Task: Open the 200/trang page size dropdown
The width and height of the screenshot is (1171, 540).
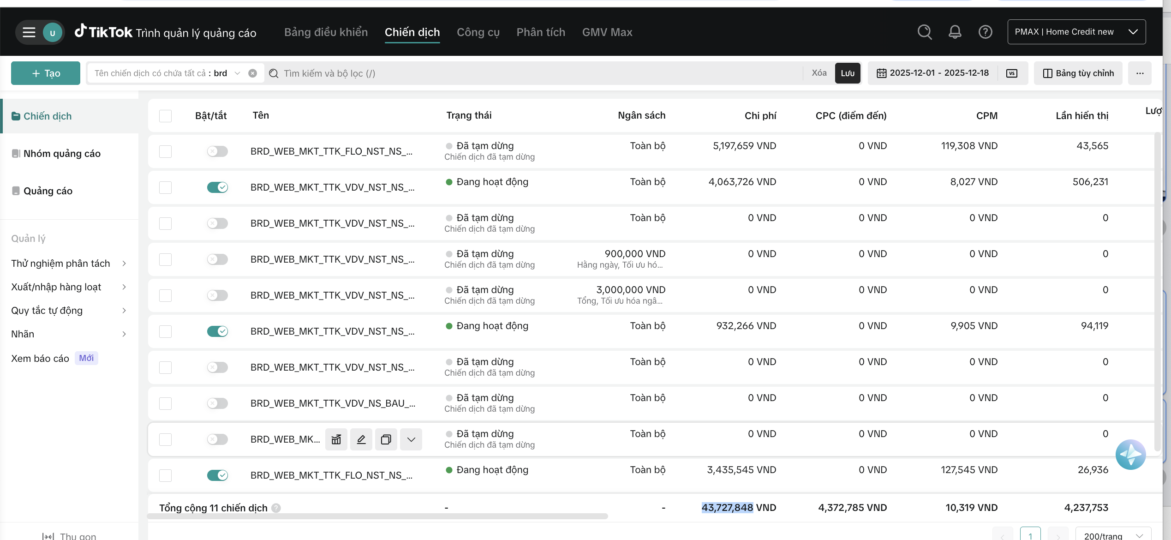Action: pos(1112,535)
